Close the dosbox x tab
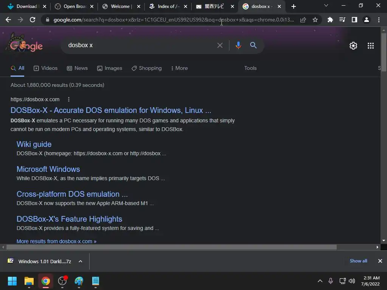Image resolution: width=387 pixels, height=290 pixels. tap(279, 6)
